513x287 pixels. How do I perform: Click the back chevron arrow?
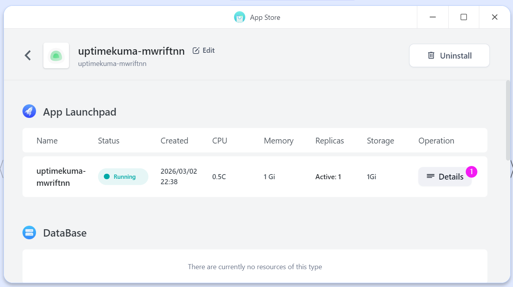tap(28, 55)
